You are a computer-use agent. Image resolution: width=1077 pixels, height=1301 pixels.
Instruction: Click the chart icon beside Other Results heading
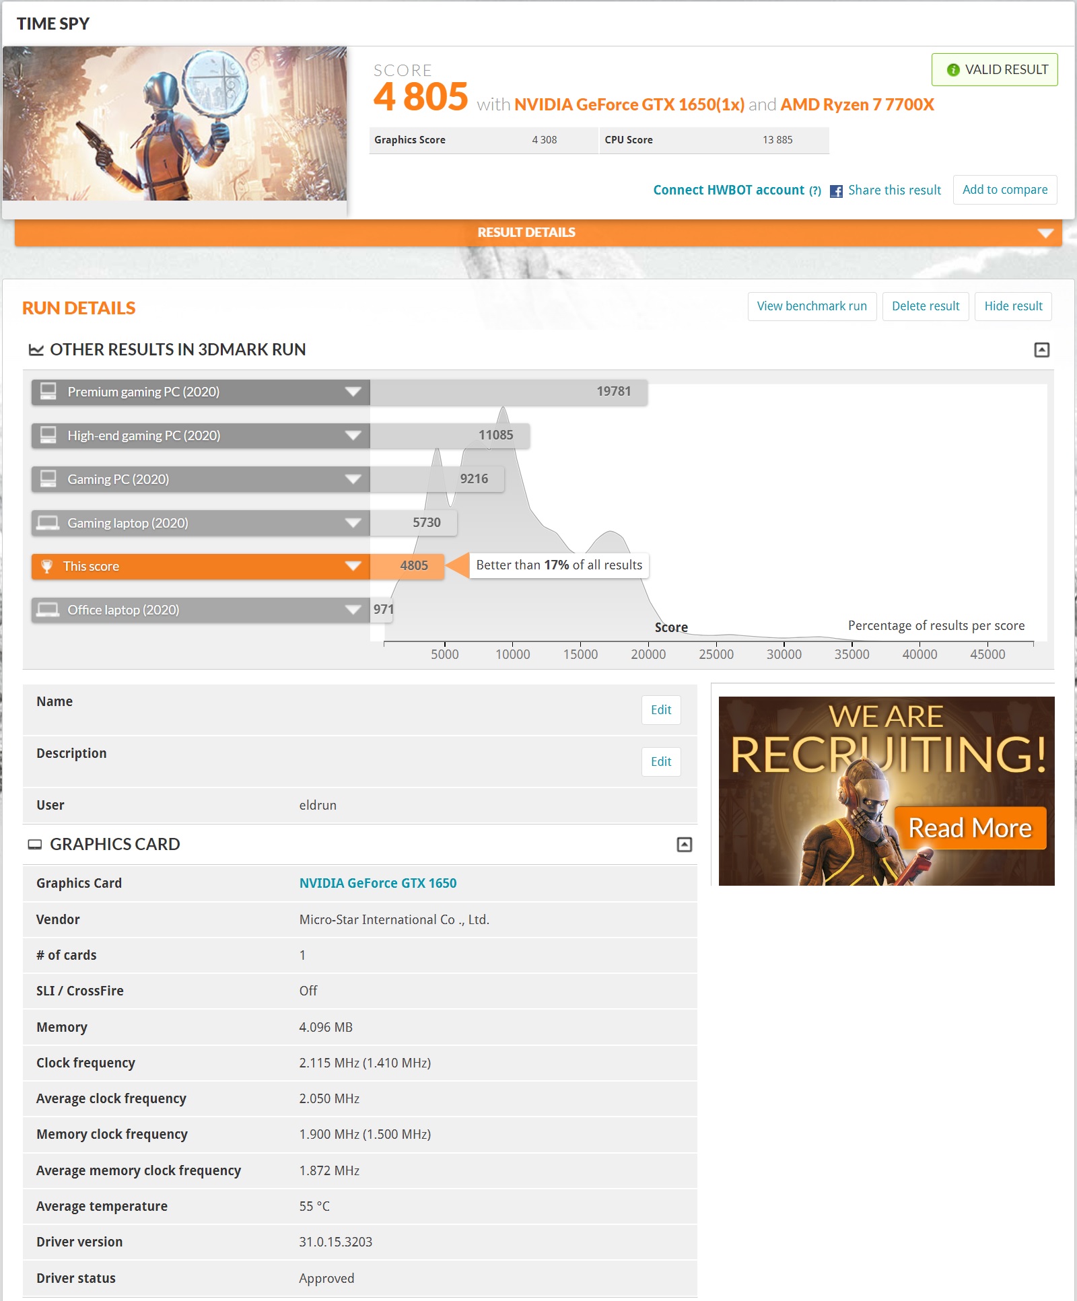point(36,350)
